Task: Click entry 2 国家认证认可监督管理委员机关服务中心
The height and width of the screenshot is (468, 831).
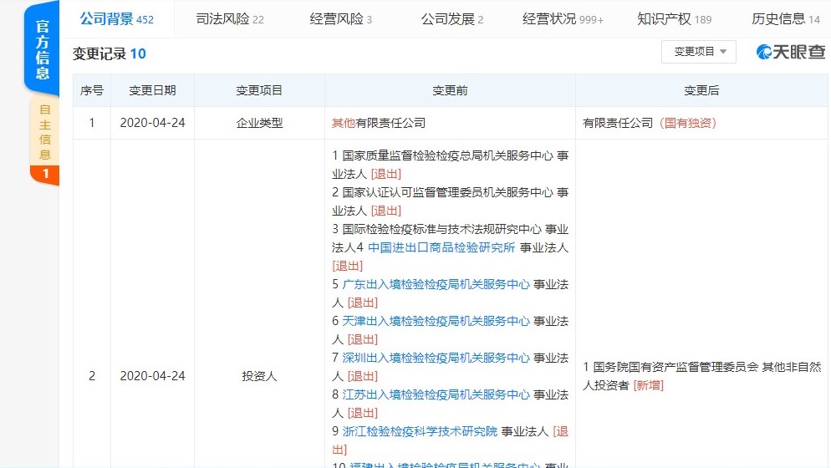Action: pyautogui.click(x=450, y=201)
